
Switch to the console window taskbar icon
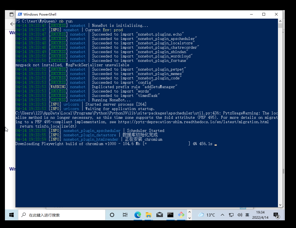coord(170,215)
